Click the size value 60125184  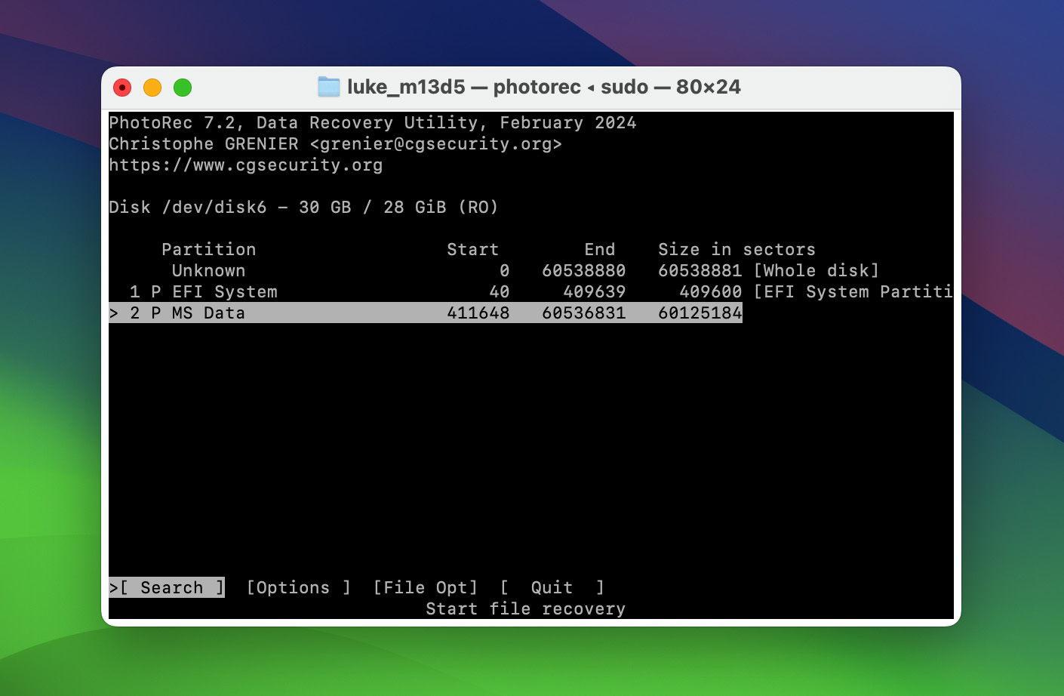click(700, 313)
